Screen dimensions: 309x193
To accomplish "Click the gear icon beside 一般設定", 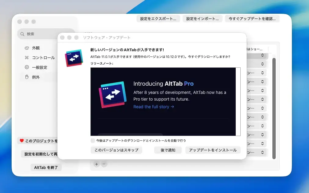I will coord(27,67).
